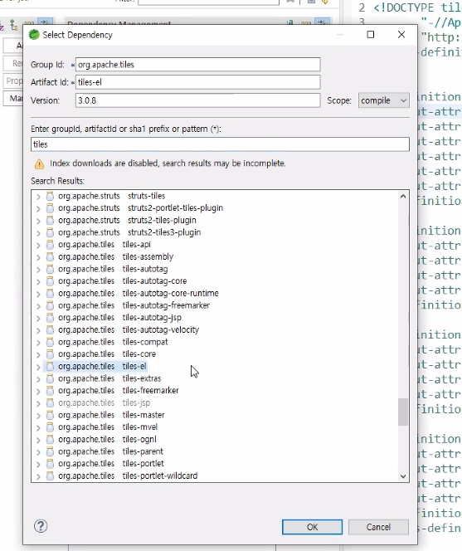The height and width of the screenshot is (551, 462).
Task: Click the Spring leaf icon in title bar
Action: click(34, 35)
